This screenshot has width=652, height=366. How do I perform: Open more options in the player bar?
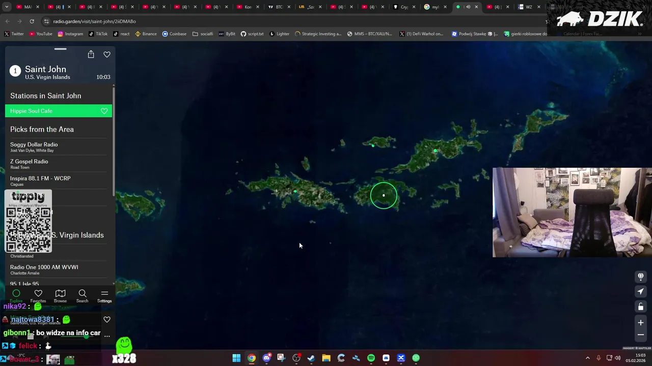(x=107, y=335)
